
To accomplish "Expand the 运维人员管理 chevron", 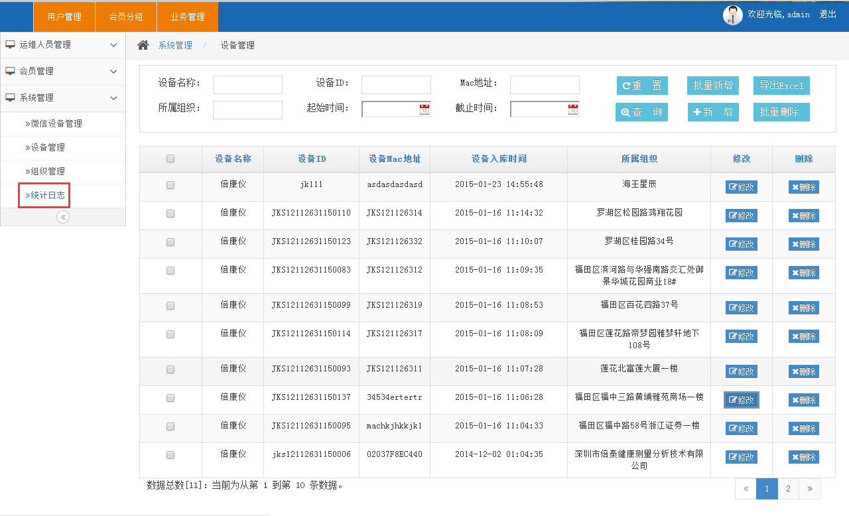I will 113,45.
